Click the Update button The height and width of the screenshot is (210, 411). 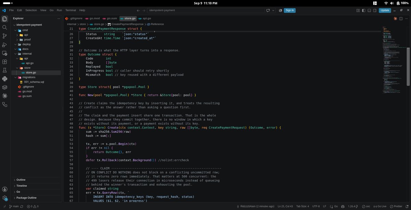[x=385, y=10]
